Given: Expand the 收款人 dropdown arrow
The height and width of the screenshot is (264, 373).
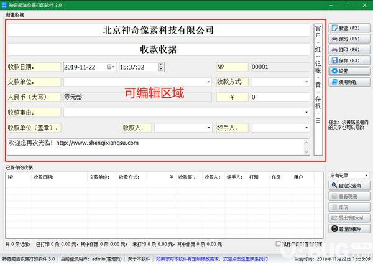Looking at the screenshot, I should tap(208, 128).
